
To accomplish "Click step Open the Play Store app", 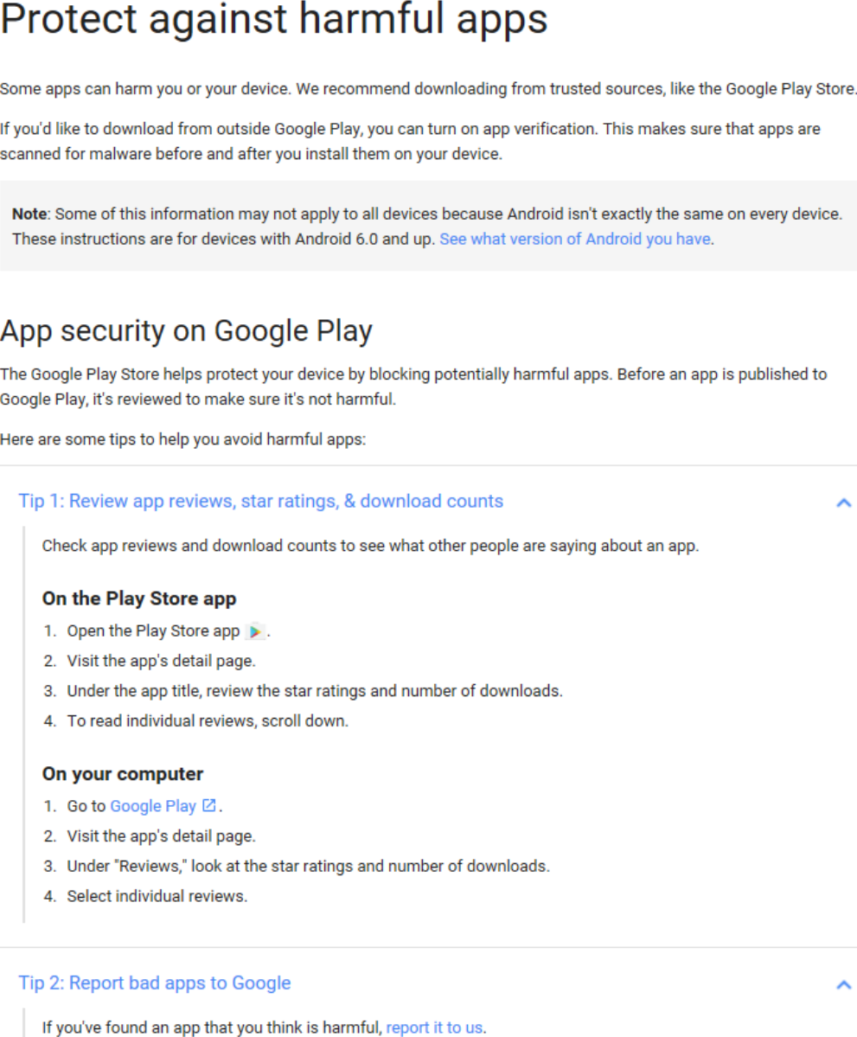I will (x=153, y=631).
